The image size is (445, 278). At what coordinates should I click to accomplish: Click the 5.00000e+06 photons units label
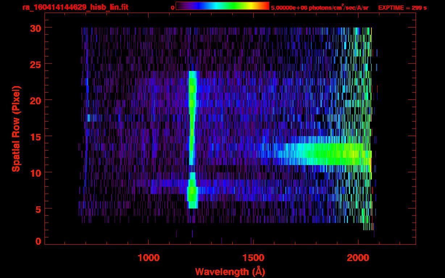pos(320,8)
